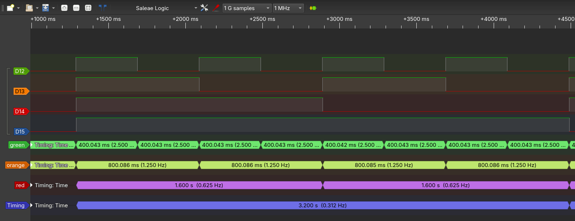
Task: Click the Zoom Out button
Action: click(x=76, y=8)
